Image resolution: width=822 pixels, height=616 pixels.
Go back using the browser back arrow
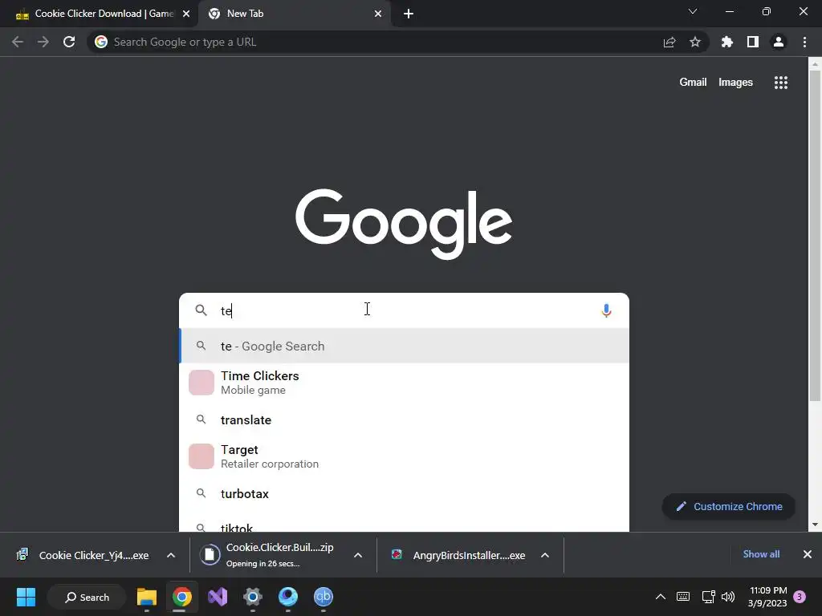(18, 42)
